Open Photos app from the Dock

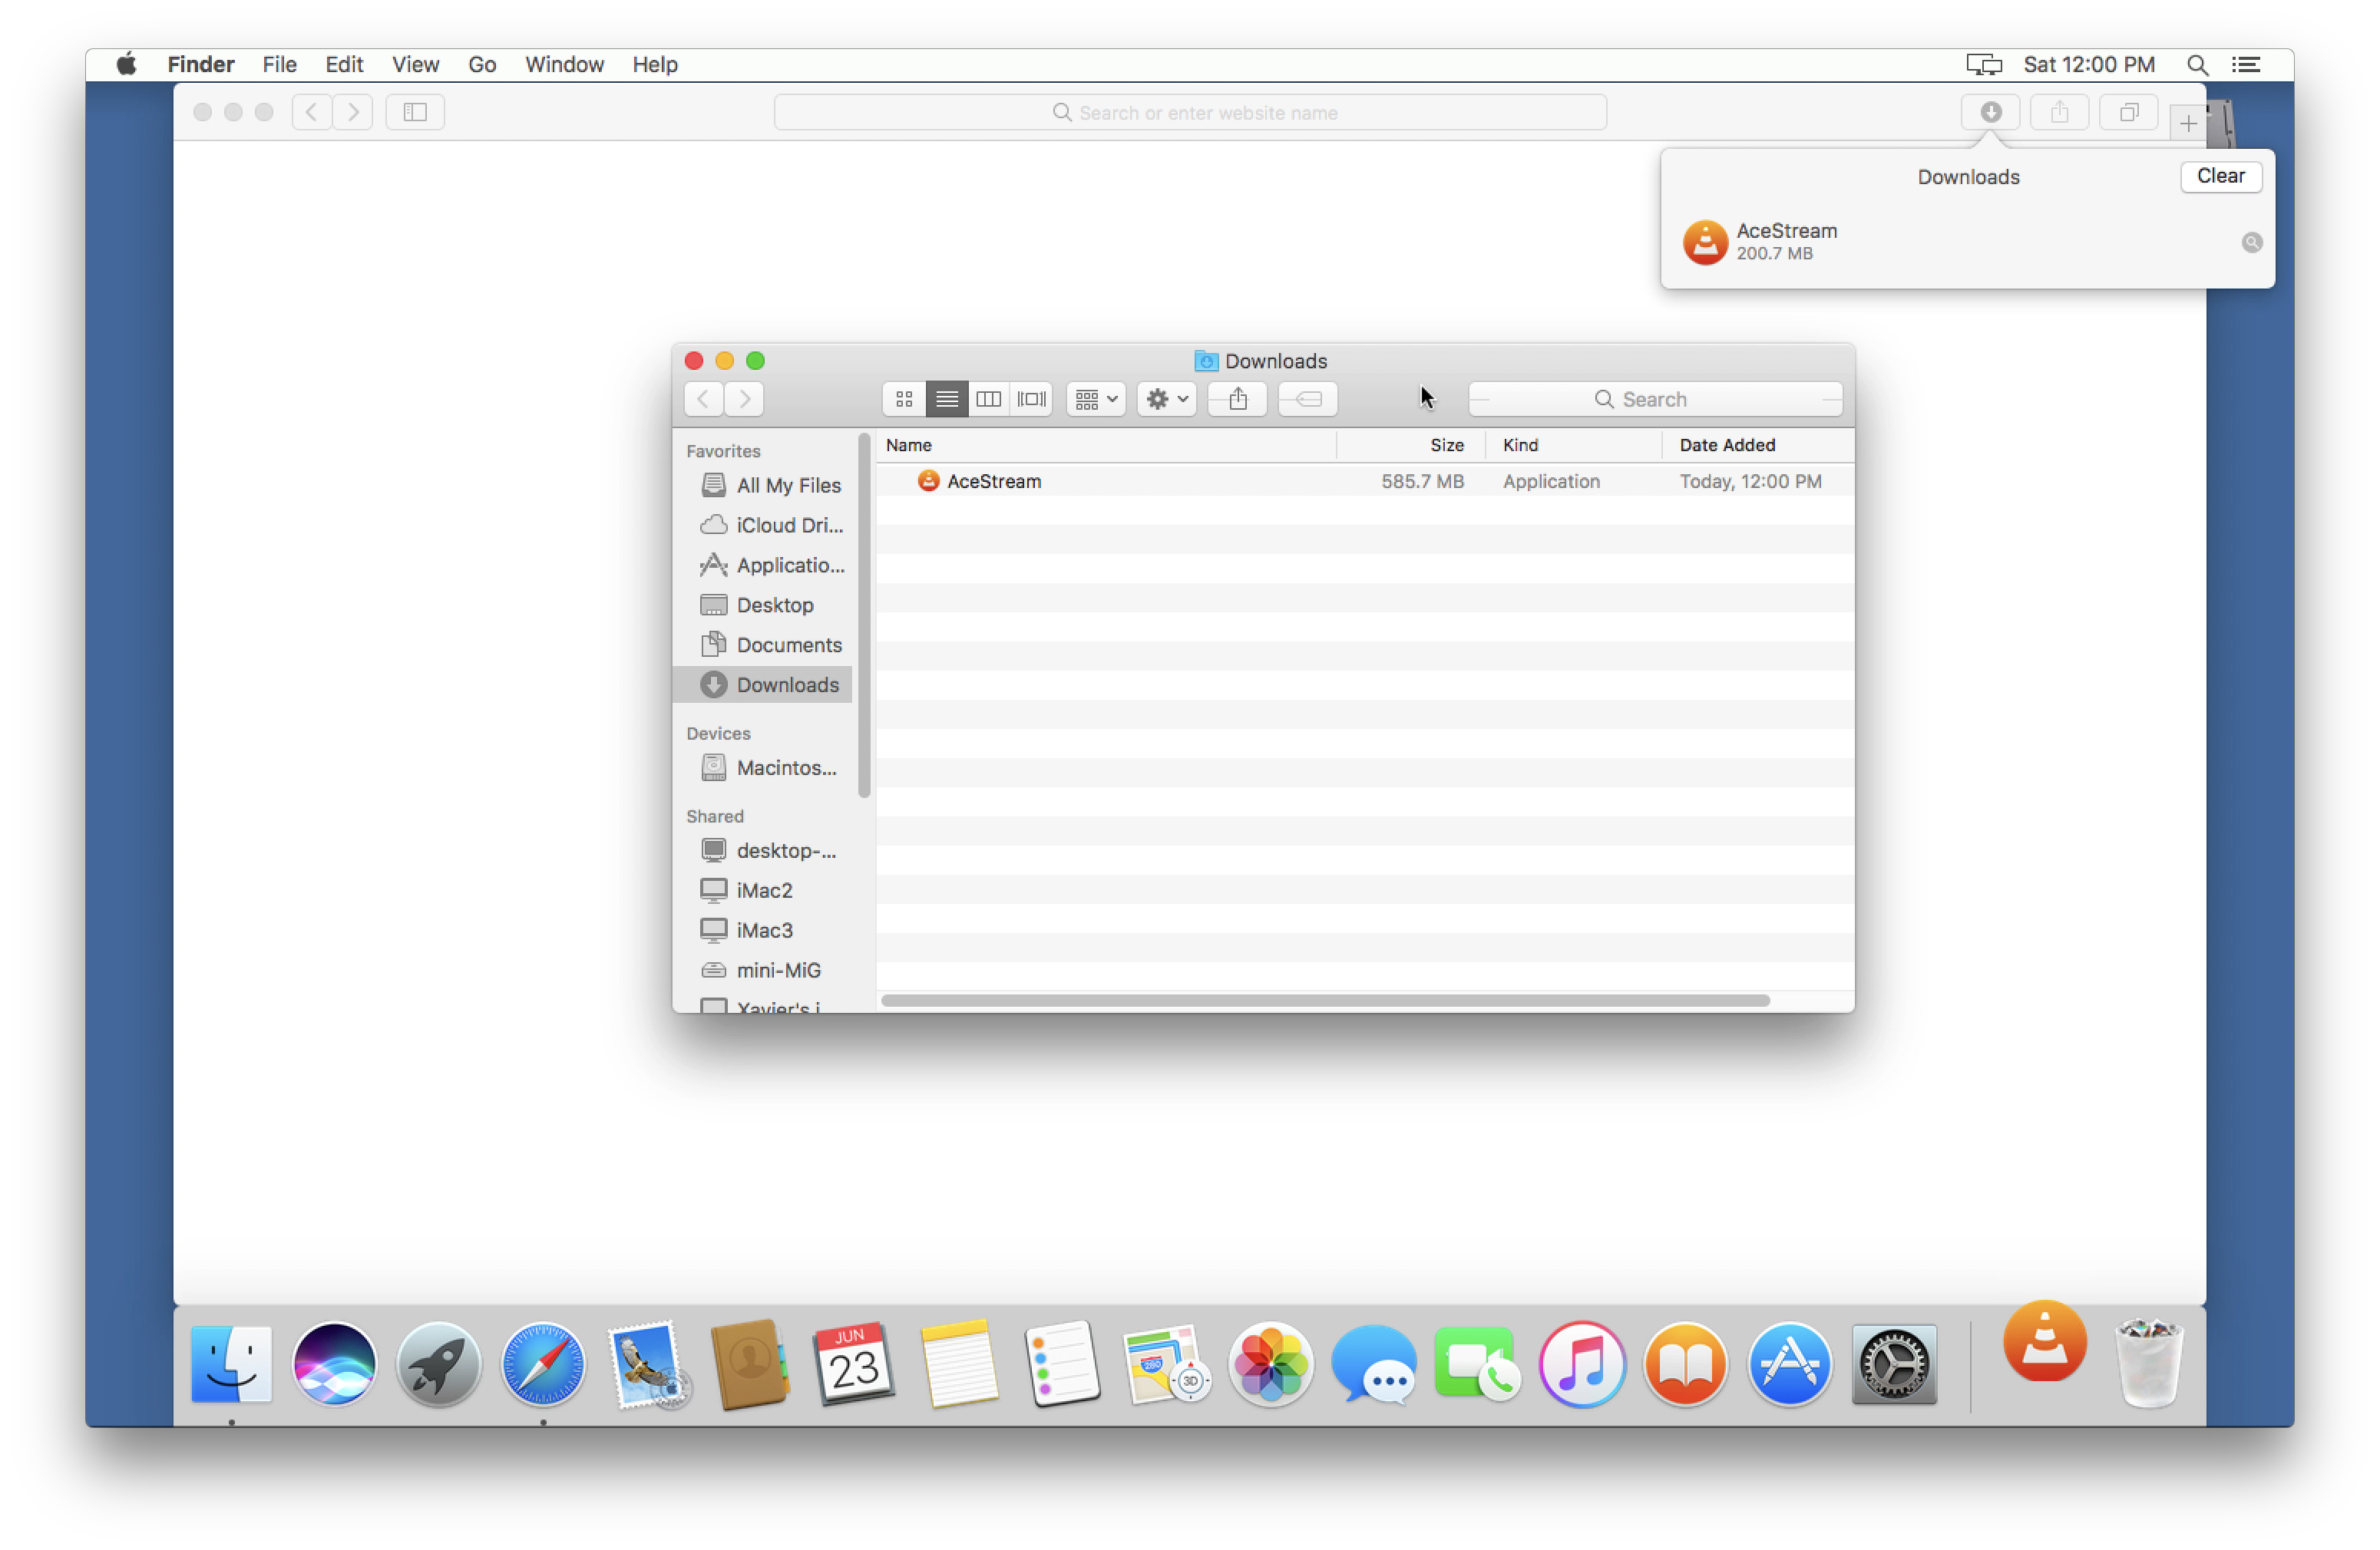pos(1268,1364)
